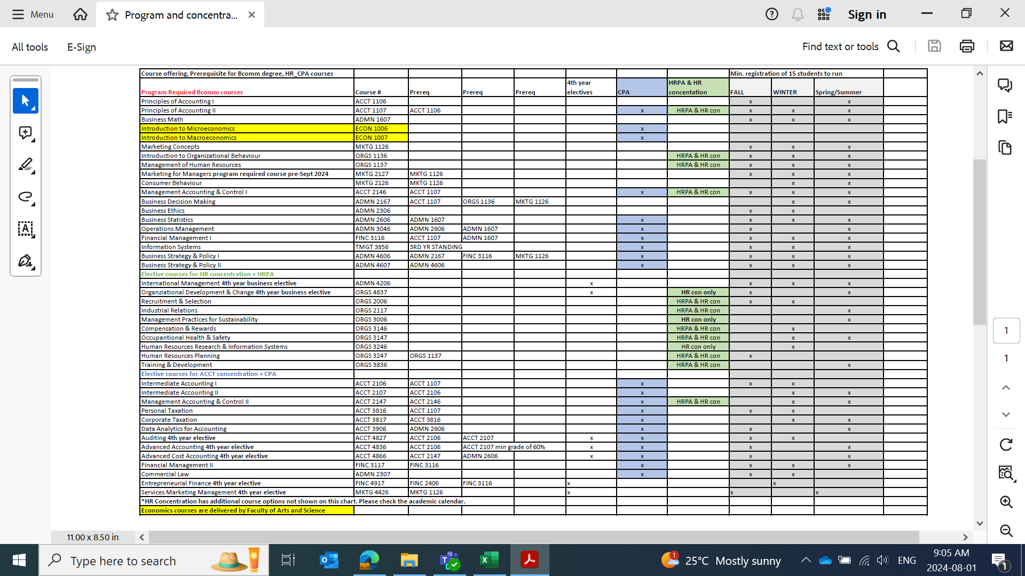Go to the Home icon
This screenshot has width=1025, height=576.
tap(80, 14)
